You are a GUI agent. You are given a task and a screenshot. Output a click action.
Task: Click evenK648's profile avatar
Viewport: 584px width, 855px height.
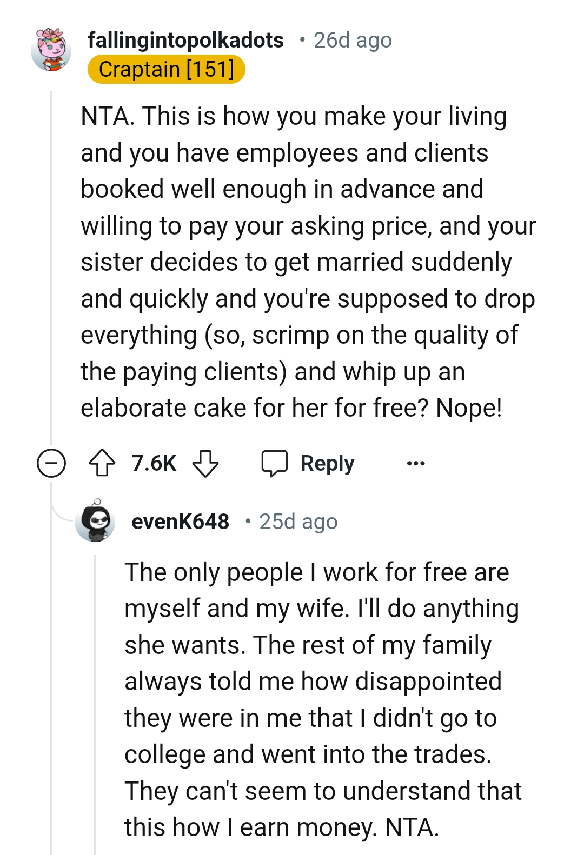coord(95,521)
